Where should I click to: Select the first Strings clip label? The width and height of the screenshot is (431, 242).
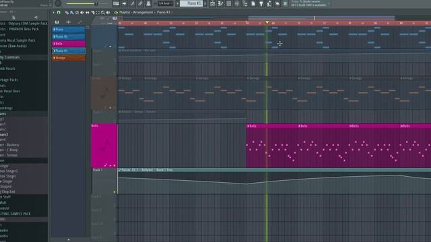(x=126, y=78)
